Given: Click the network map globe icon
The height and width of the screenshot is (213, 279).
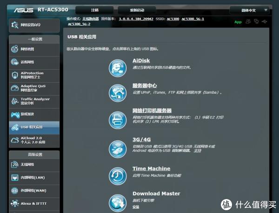Looking at the screenshot, I should coord(14,49).
